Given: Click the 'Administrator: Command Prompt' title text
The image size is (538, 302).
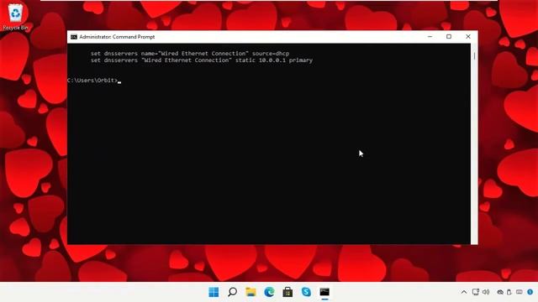Looking at the screenshot, I should pos(117,37).
